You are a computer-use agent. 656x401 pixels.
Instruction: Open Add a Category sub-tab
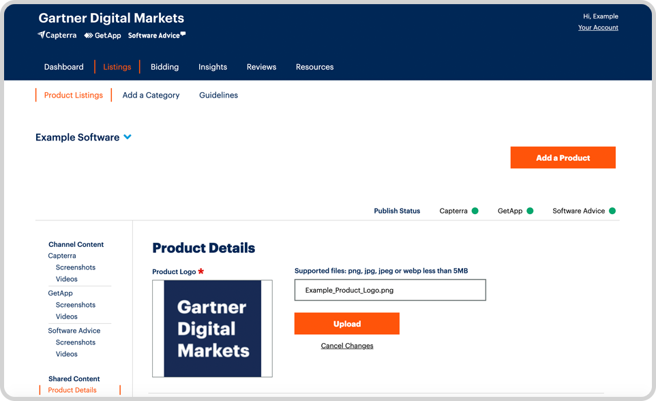151,95
